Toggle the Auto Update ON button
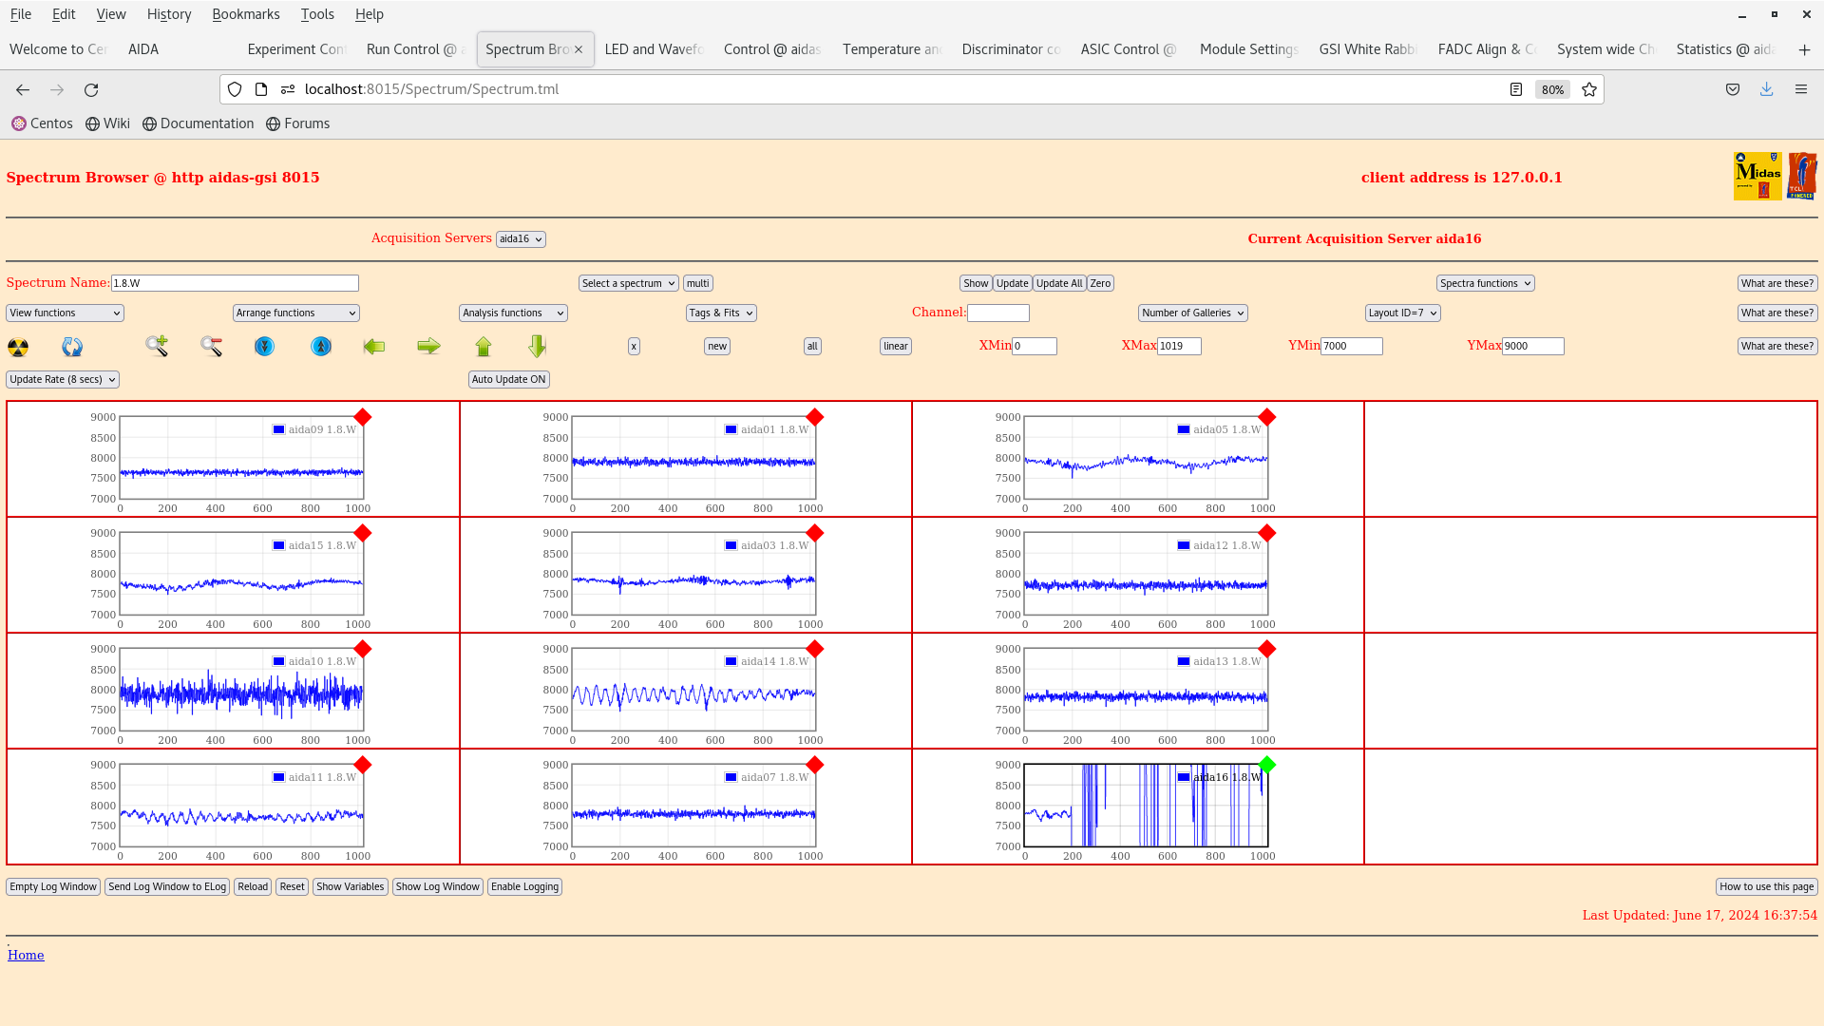This screenshot has width=1824, height=1026. (508, 379)
